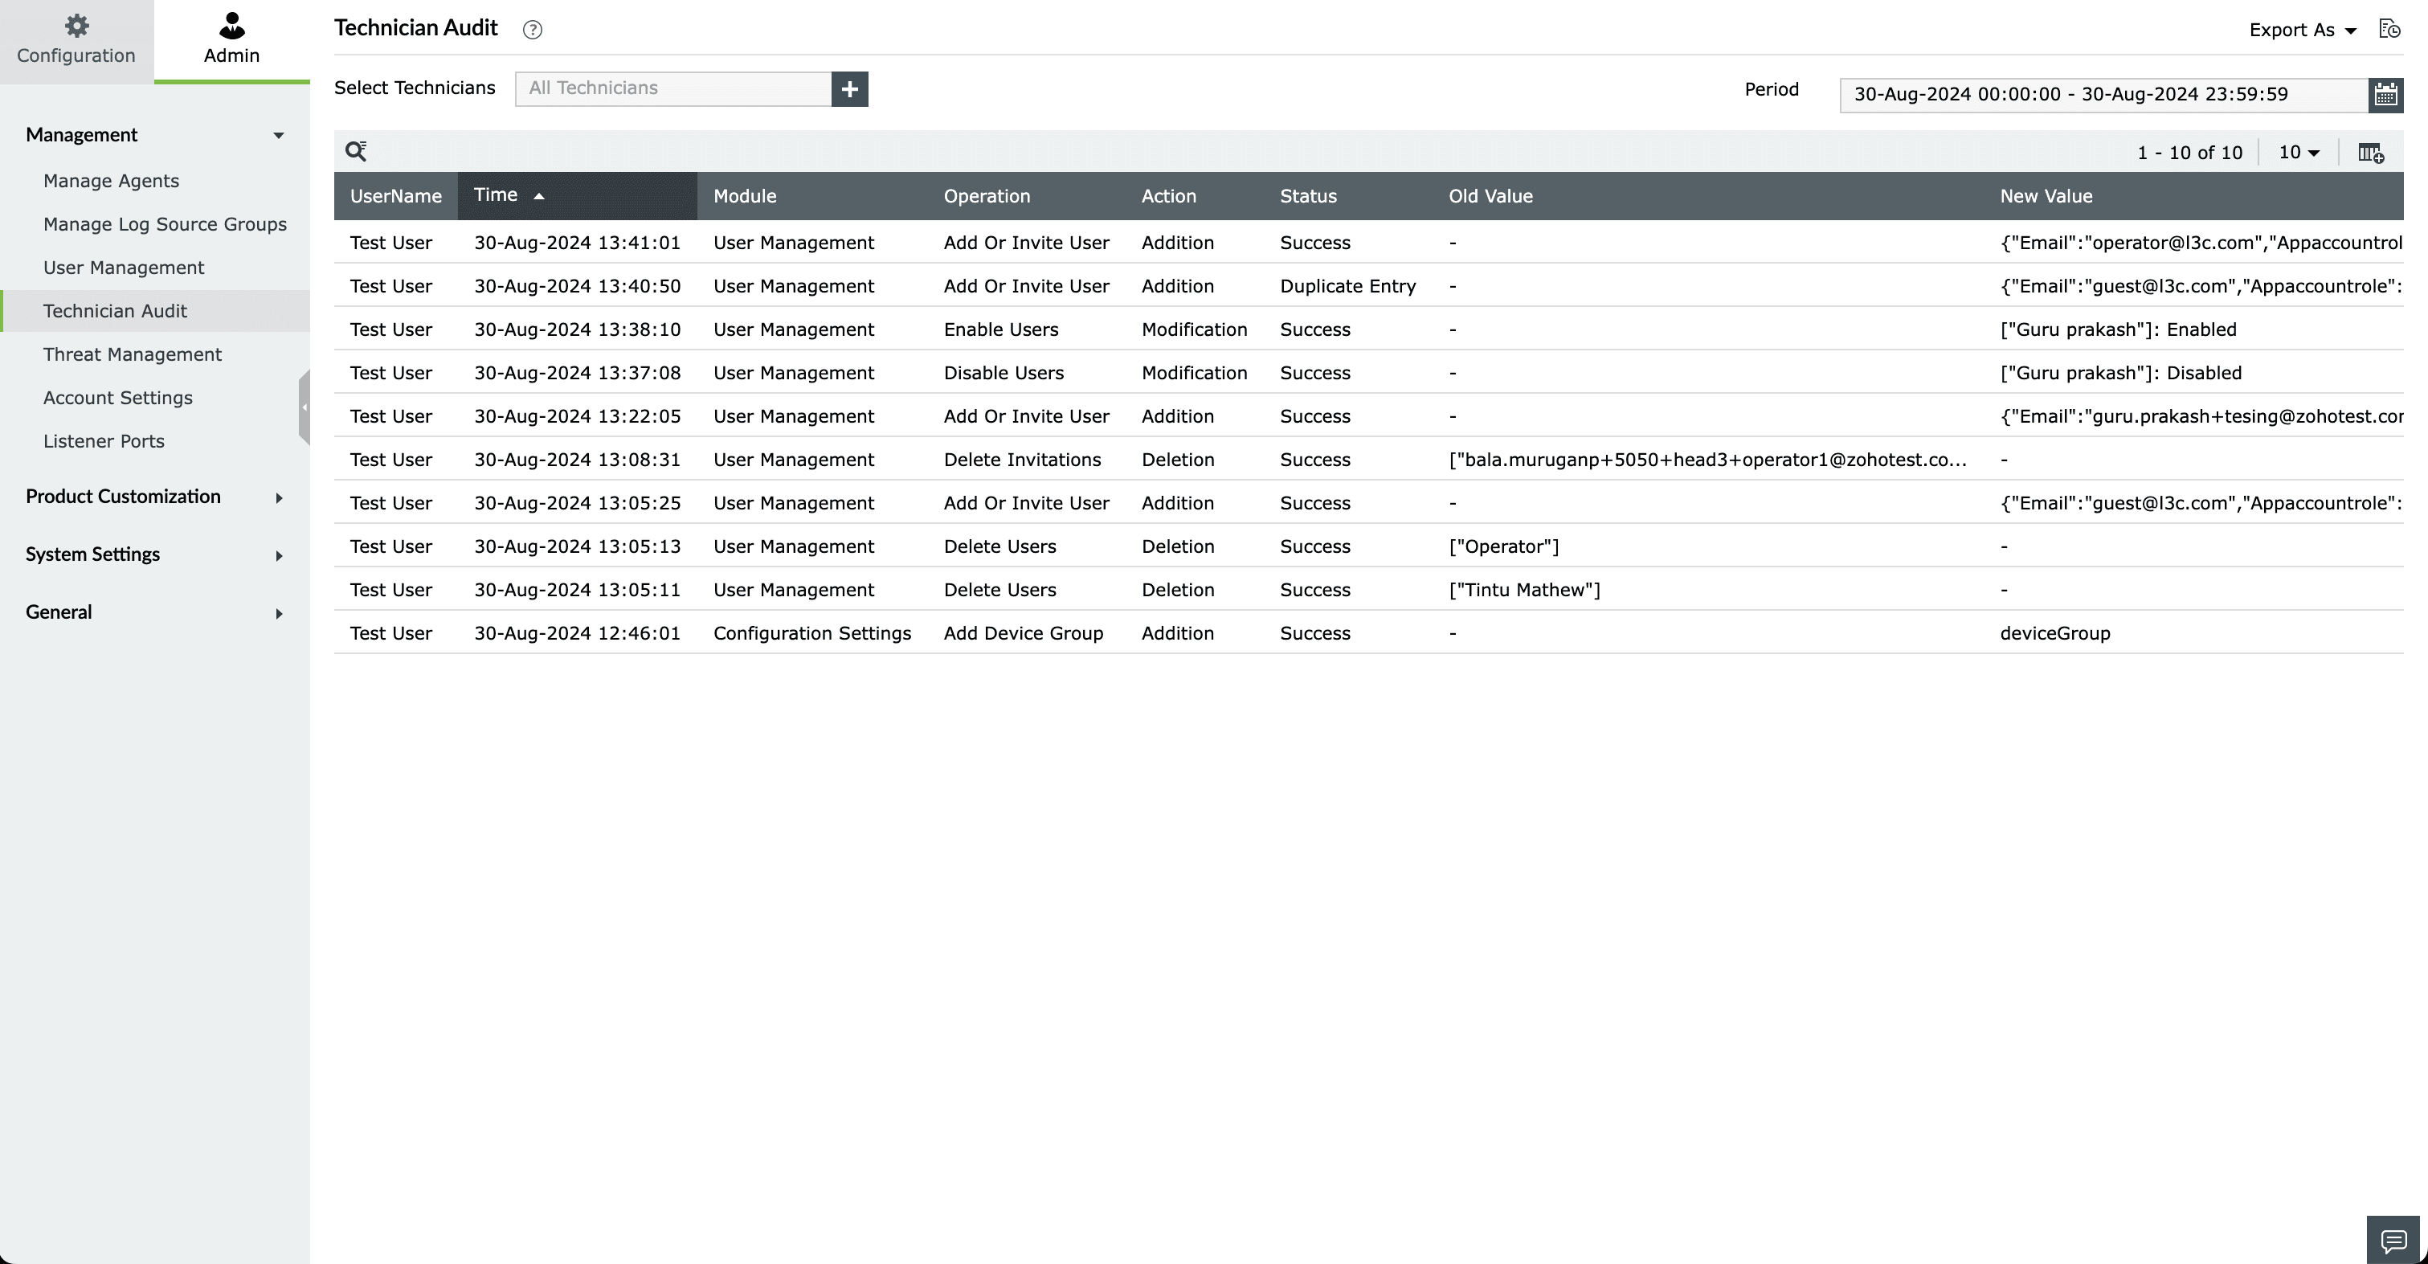Click the All Technicians input field
2428x1264 pixels.
tap(673, 88)
